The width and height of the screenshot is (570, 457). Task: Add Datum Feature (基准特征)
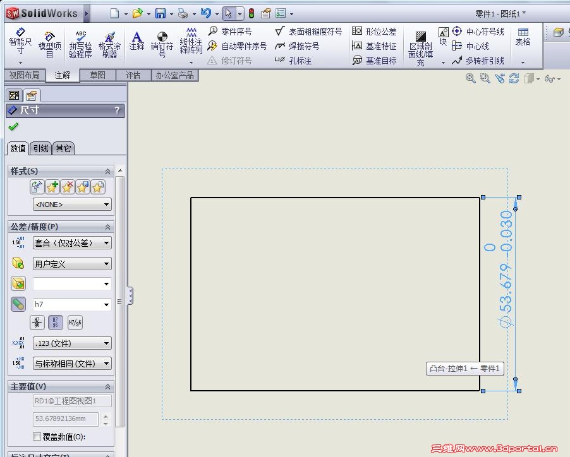pyautogui.click(x=375, y=46)
